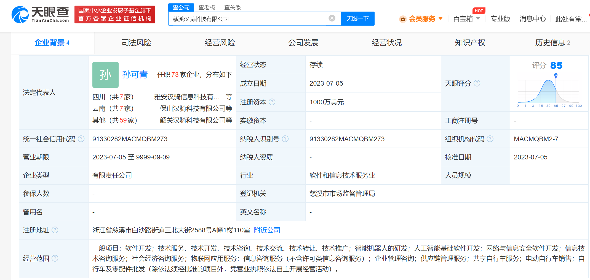
Task: Click the 其他（共59家） region entry
Action: point(115,120)
